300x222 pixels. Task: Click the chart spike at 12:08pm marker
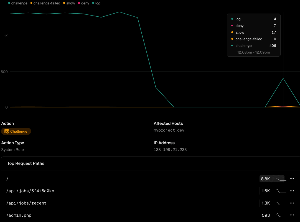tap(283, 79)
